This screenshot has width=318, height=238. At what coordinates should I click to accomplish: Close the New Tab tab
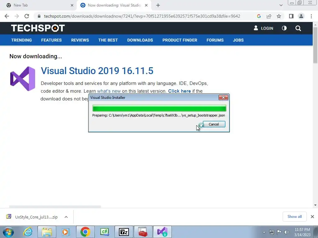72,5
